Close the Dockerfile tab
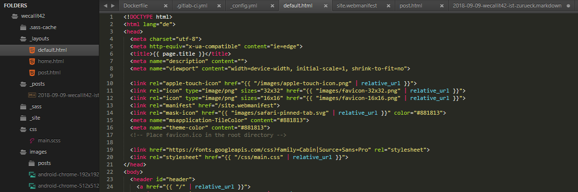 [x=165, y=6]
